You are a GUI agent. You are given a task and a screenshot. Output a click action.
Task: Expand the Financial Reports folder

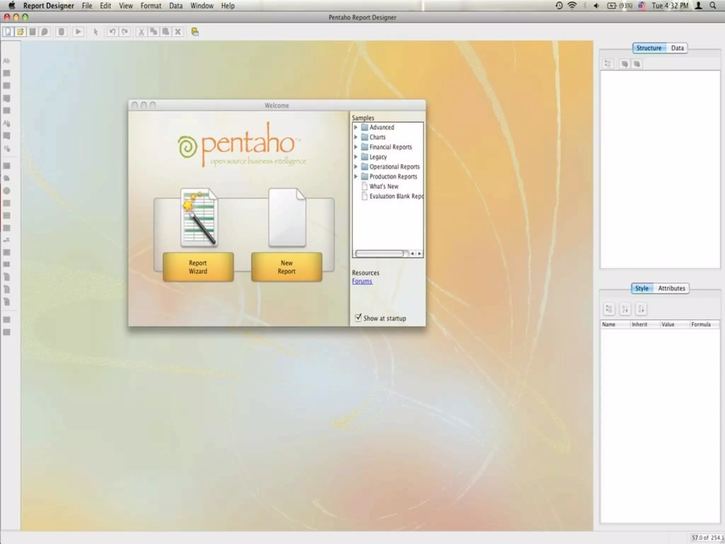tap(356, 147)
